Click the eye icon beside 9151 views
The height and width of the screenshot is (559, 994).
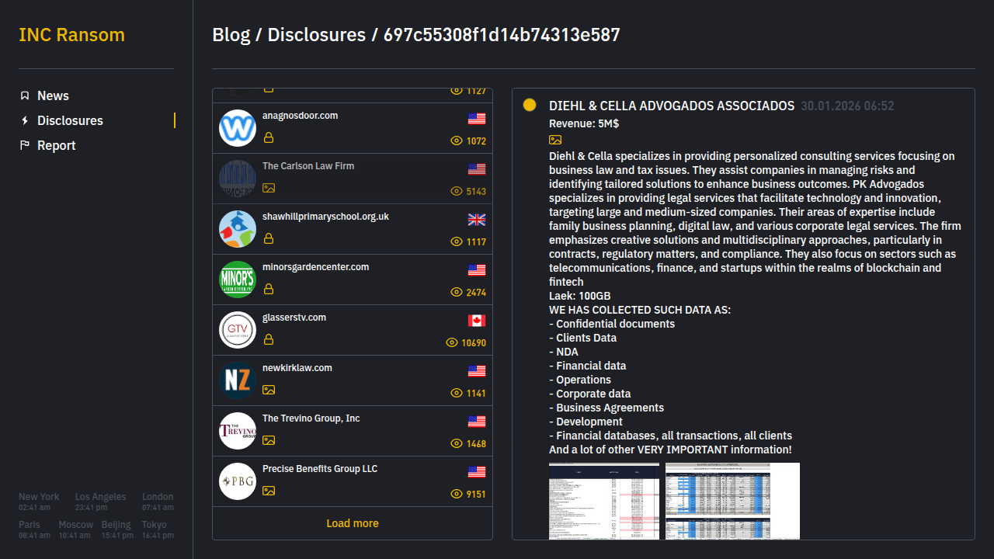457,494
